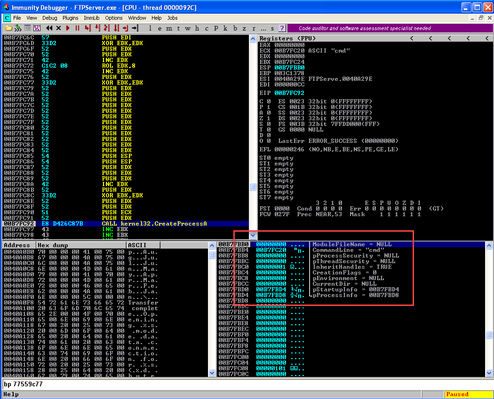Click the Address column header in dump
494x399 pixels.
point(19,245)
